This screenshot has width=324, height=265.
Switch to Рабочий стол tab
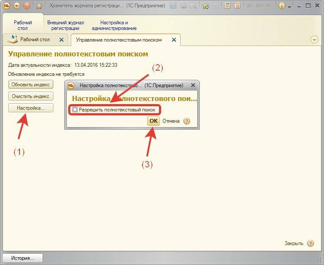click(x=35, y=39)
